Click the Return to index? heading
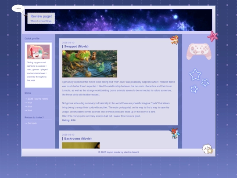This screenshot has width=237, height=178. pos(34,117)
